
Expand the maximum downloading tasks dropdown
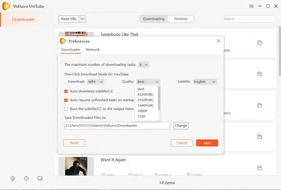(143, 65)
